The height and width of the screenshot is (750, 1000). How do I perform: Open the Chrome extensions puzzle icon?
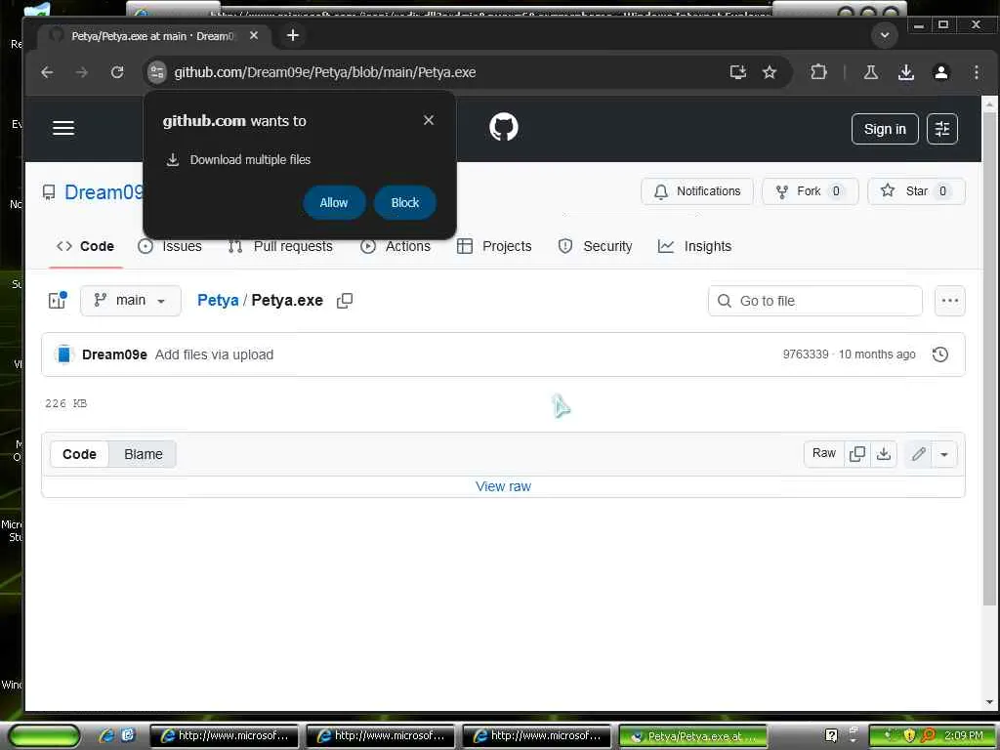[819, 72]
